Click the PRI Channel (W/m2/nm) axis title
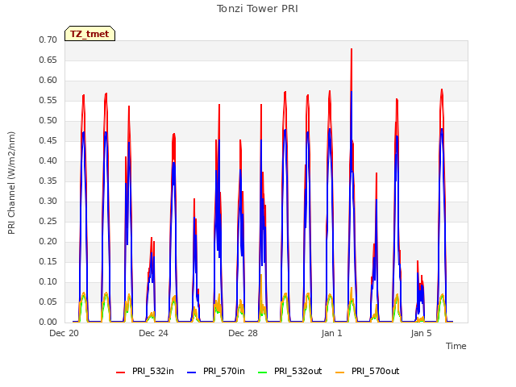 point(11,183)
